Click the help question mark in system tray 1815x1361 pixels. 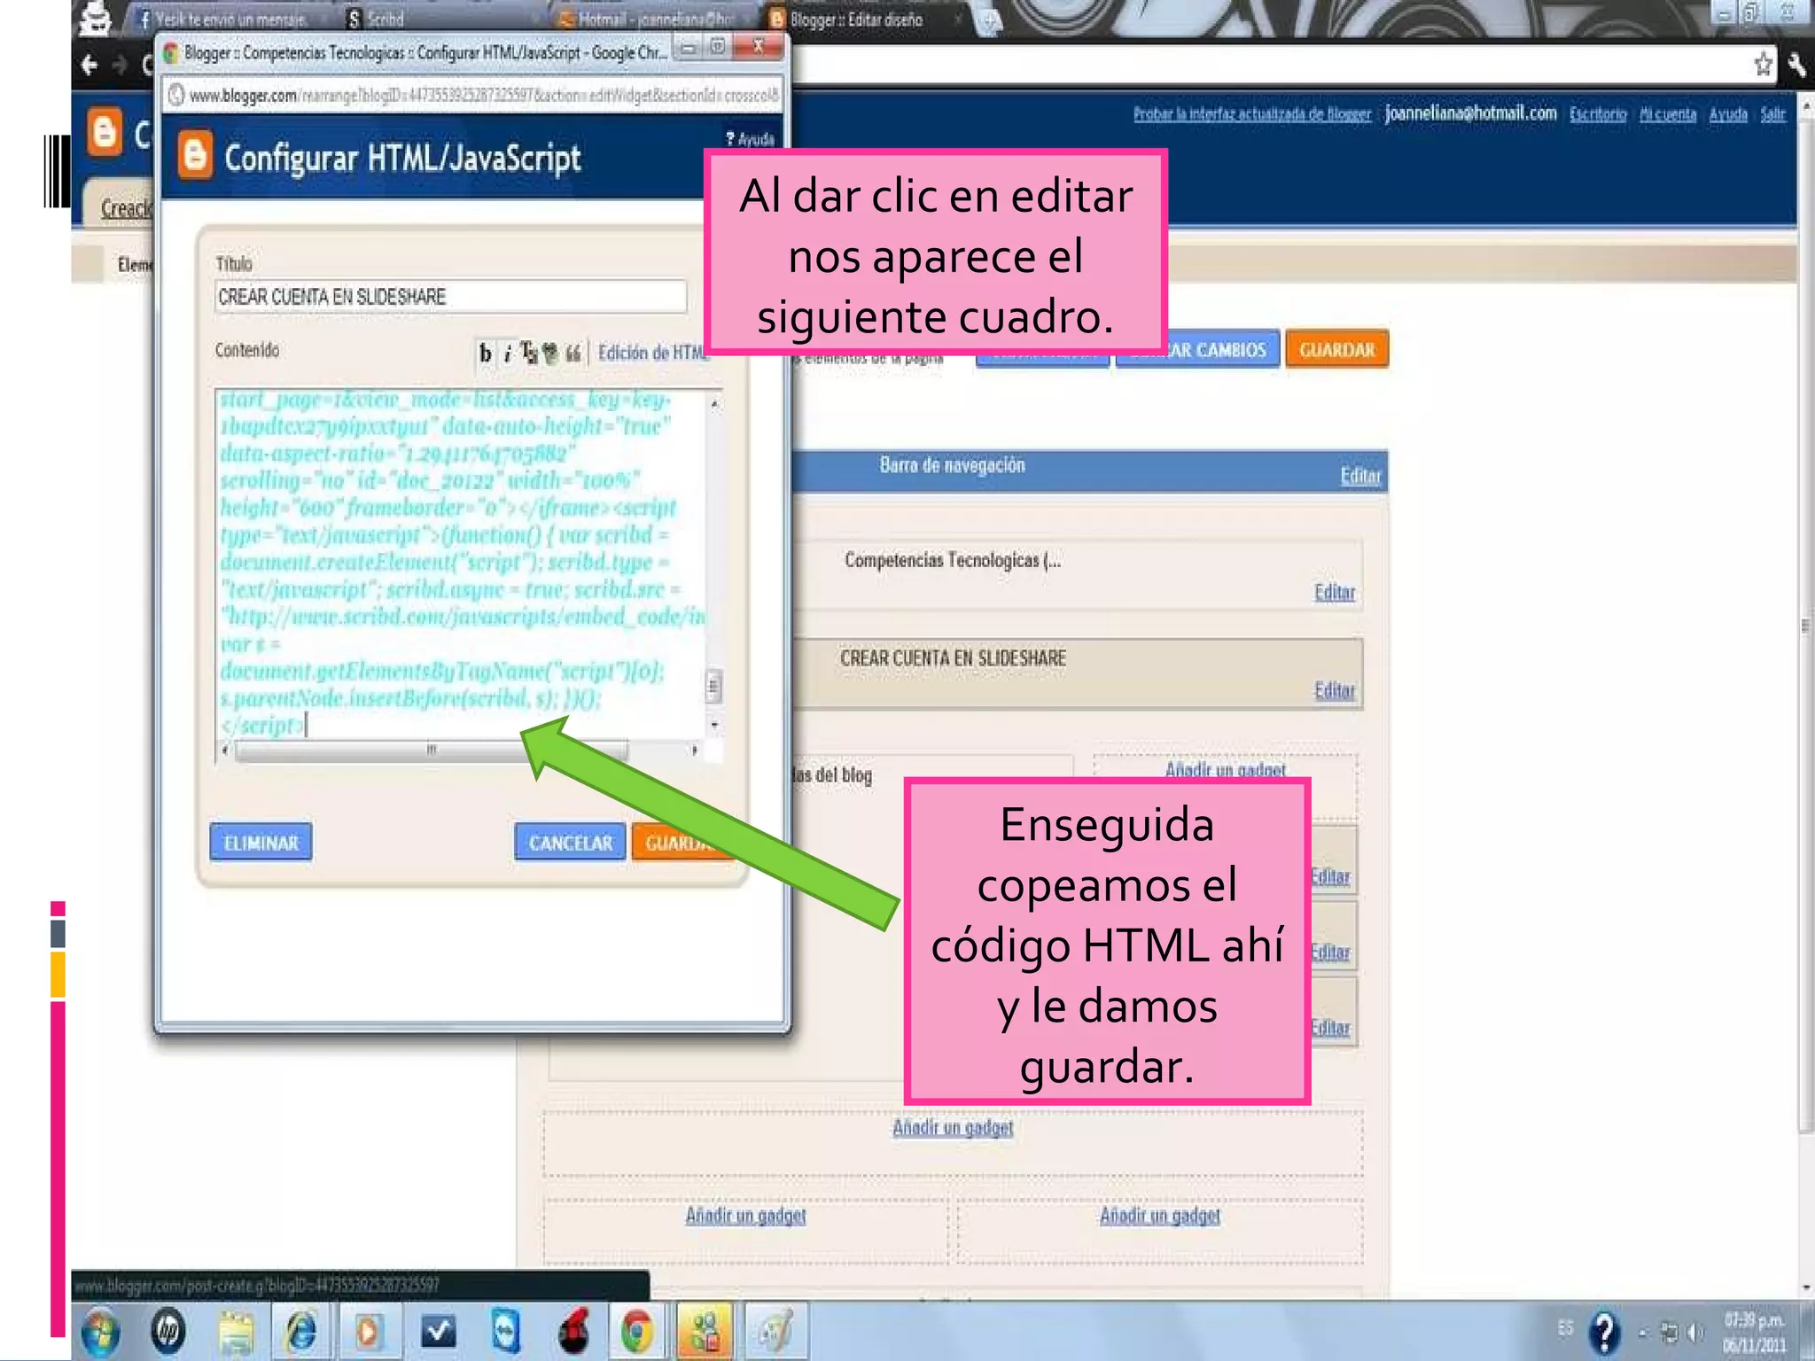[1604, 1331]
